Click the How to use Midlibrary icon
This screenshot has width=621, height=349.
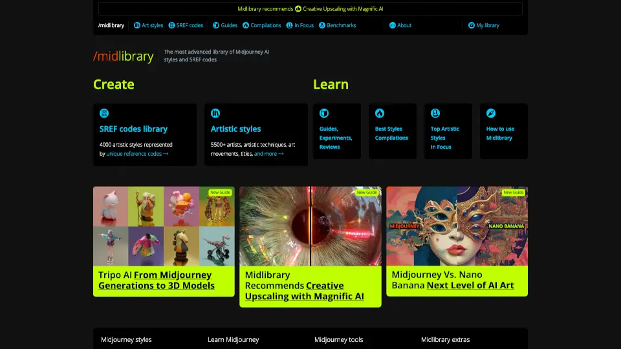(x=491, y=113)
